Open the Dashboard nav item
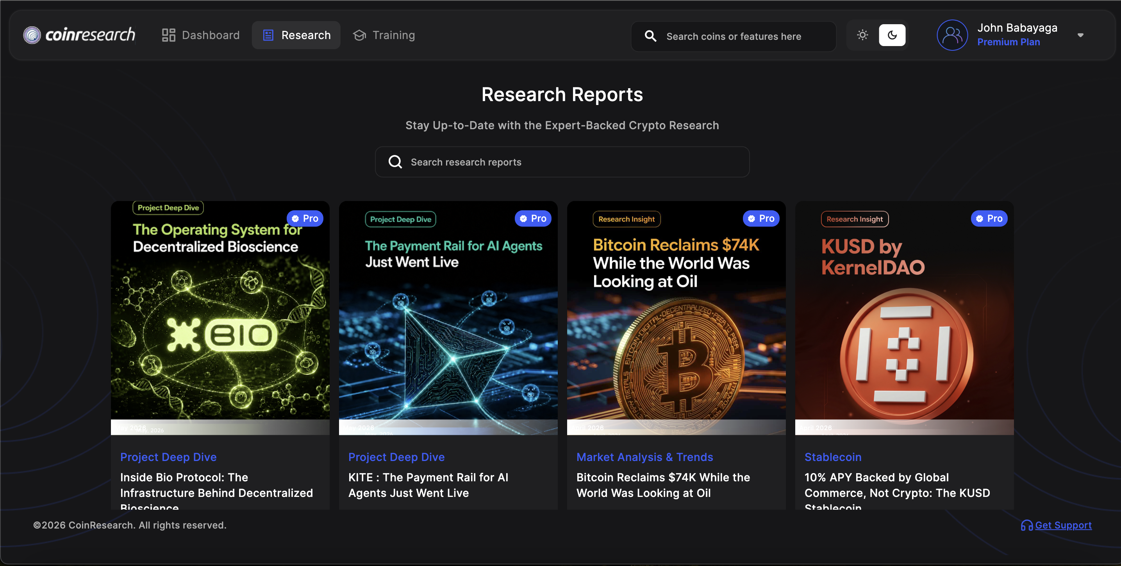The width and height of the screenshot is (1121, 566). pyautogui.click(x=201, y=35)
